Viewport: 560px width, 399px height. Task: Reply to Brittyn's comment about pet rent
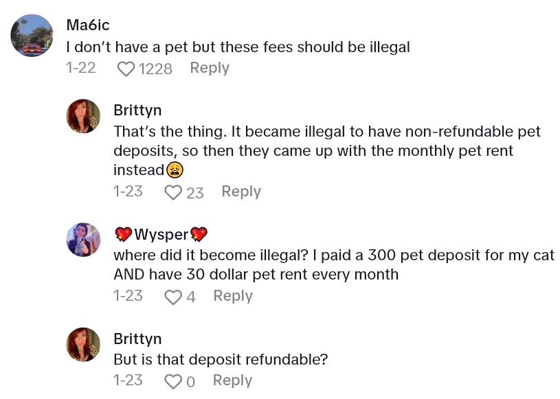[x=240, y=192]
